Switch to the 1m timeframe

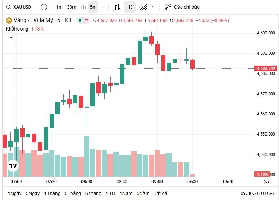[59, 7]
